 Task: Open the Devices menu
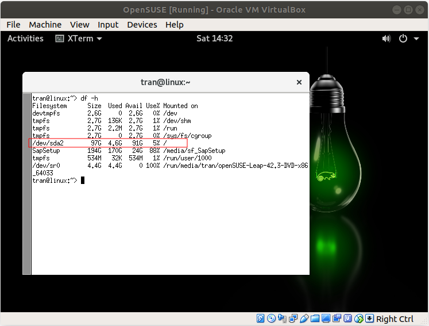tap(142, 25)
